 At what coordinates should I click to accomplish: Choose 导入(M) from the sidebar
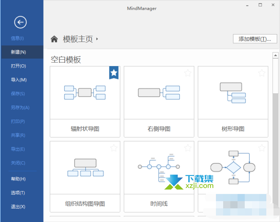[x=19, y=80]
